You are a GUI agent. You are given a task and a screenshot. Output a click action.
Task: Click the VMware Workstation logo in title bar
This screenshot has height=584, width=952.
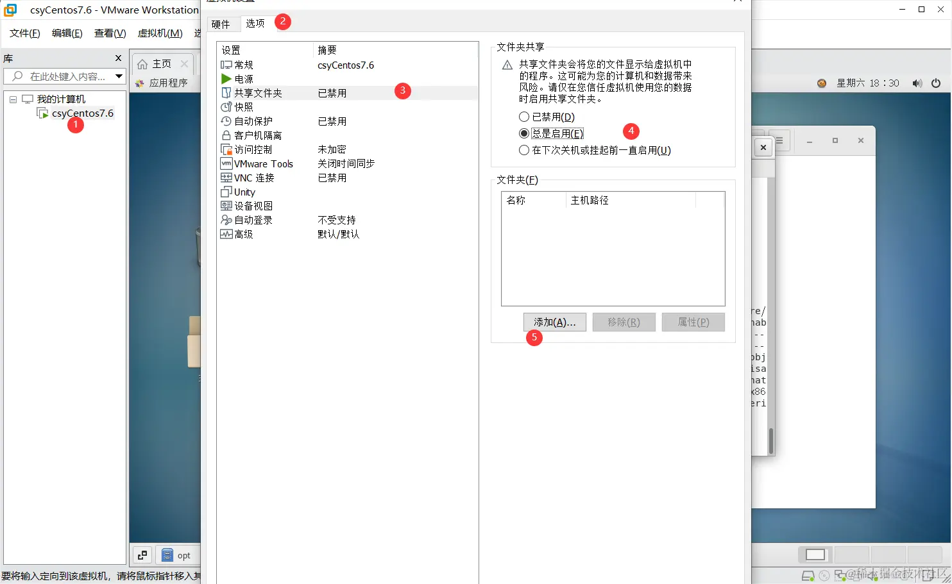[10, 10]
